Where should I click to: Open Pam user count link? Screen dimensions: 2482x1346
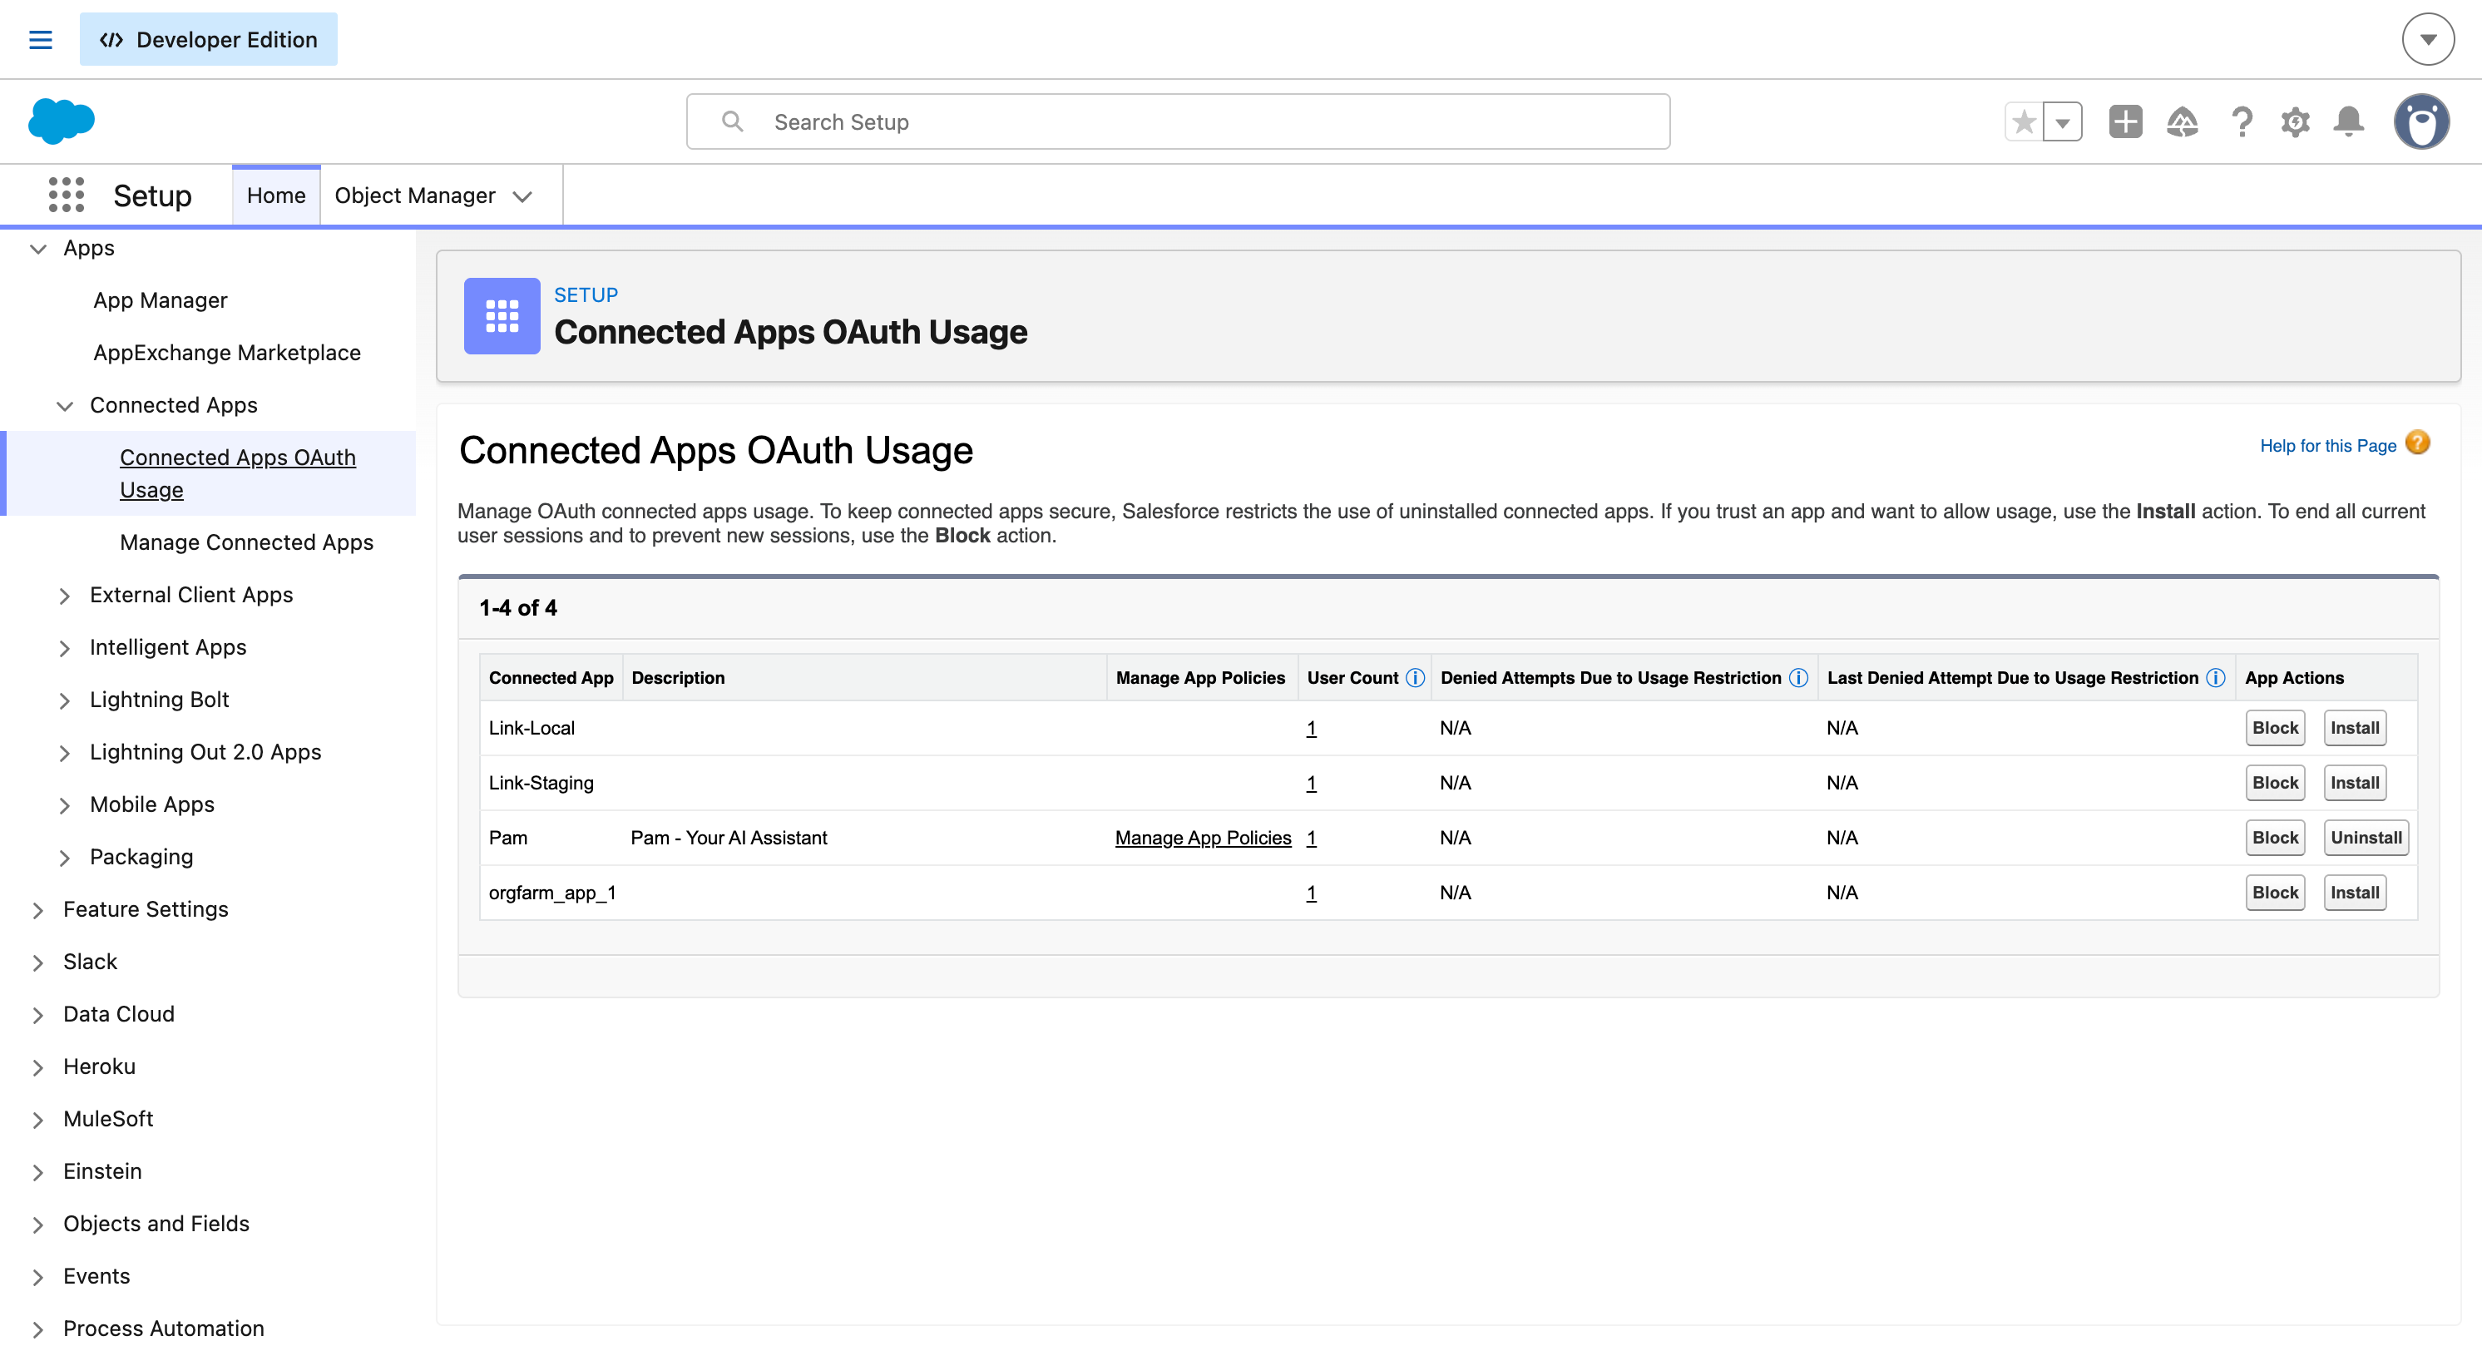coord(1312,839)
